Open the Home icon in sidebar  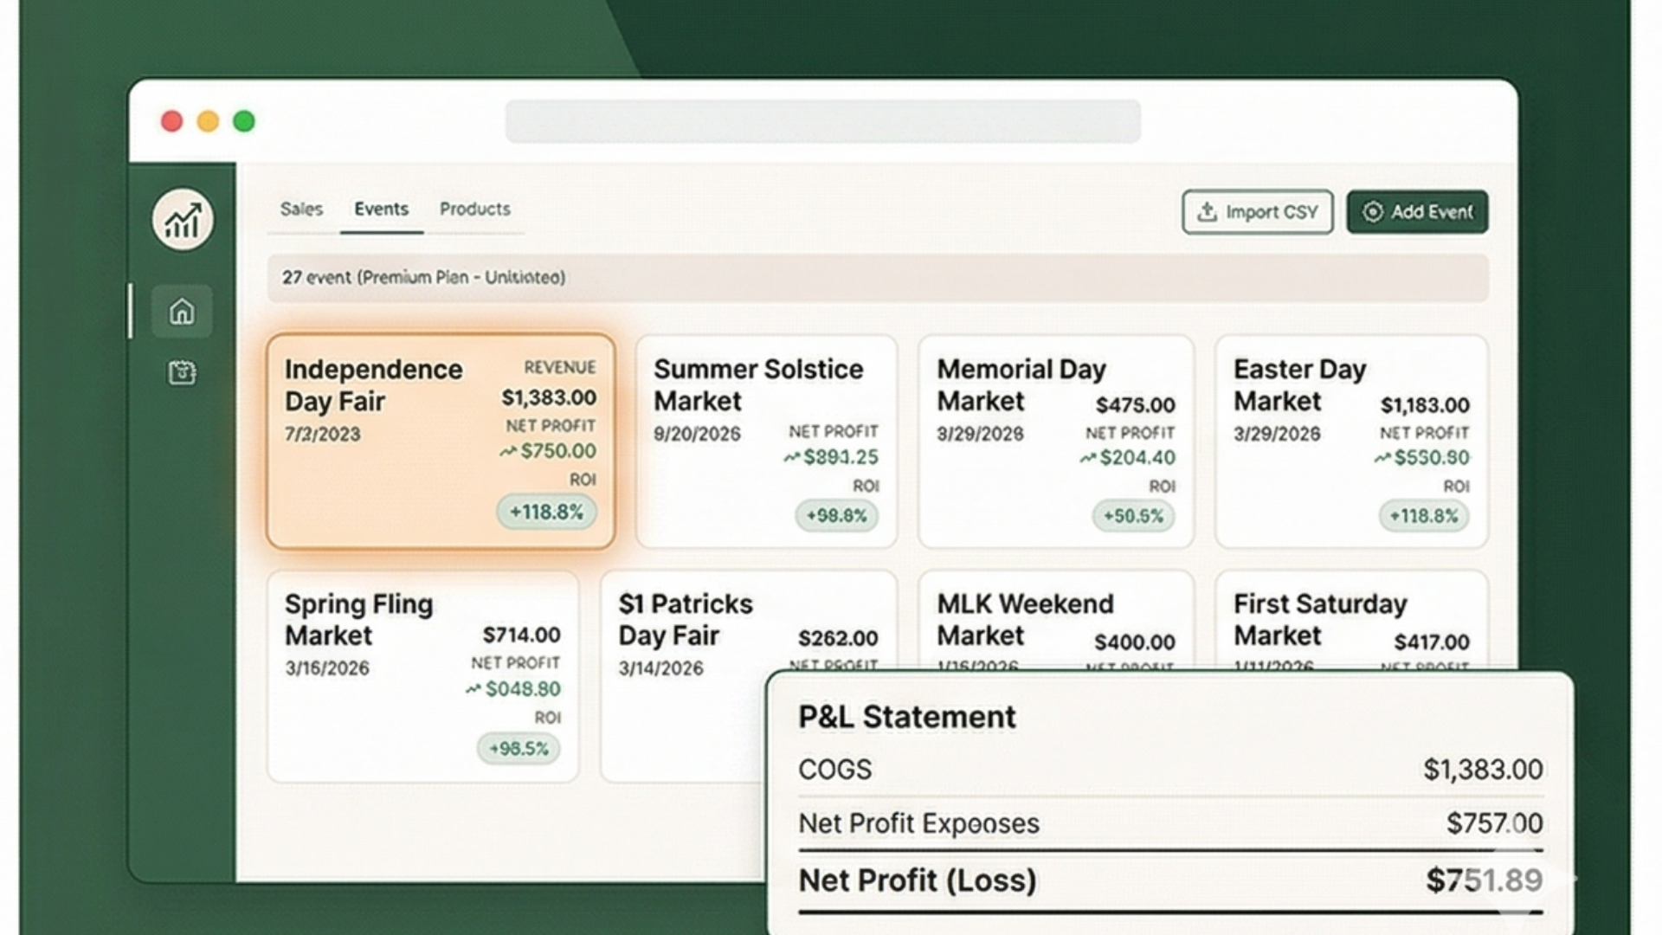click(182, 311)
